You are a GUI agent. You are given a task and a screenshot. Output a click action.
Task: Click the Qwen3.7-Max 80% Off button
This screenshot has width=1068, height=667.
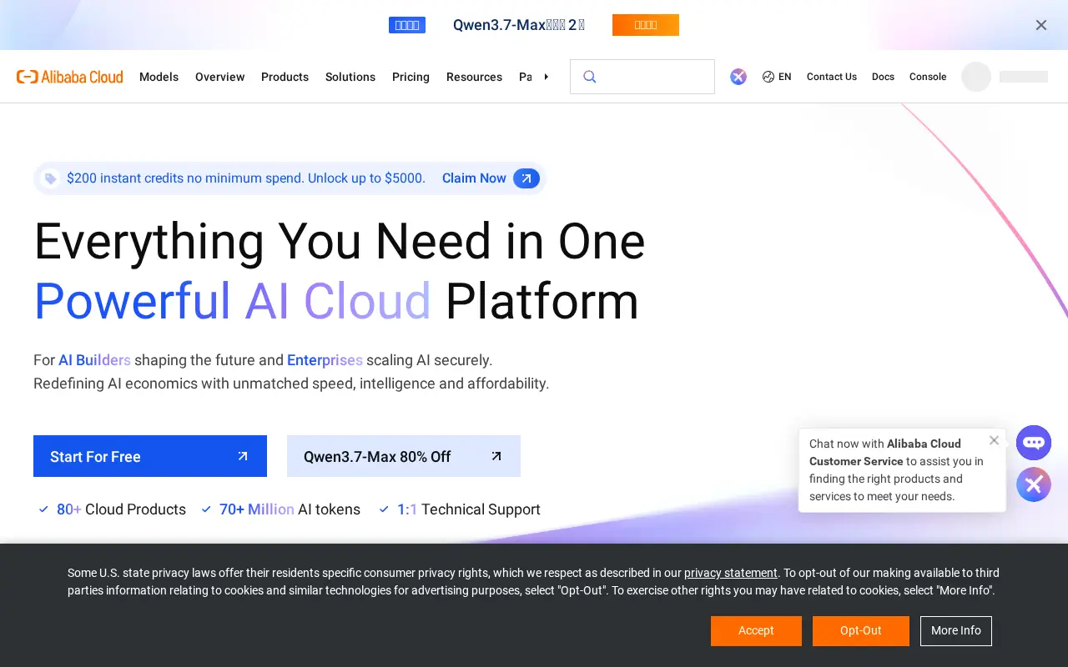click(404, 456)
